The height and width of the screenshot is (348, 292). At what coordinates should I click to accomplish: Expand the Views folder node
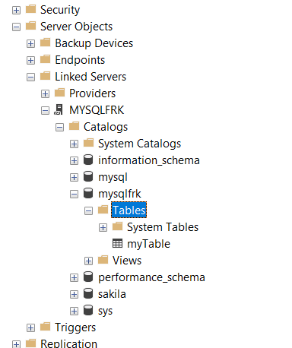click(x=88, y=261)
